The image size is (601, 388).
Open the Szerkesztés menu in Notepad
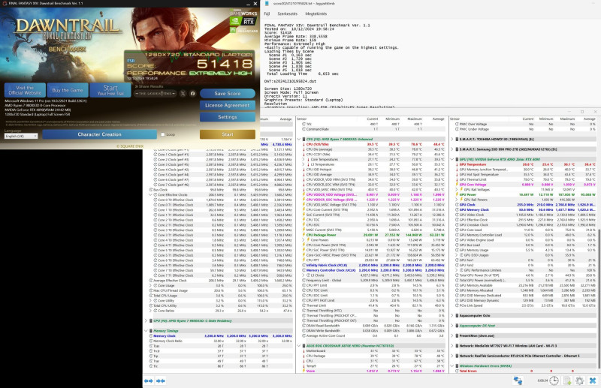pyautogui.click(x=287, y=14)
